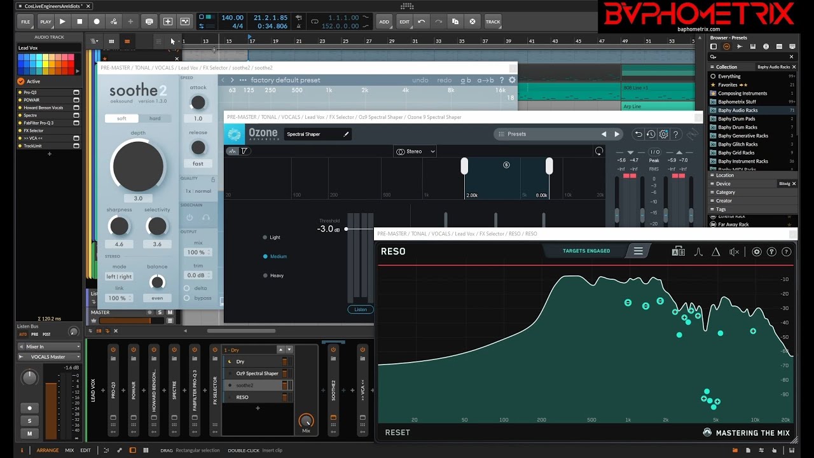The height and width of the screenshot is (458, 814).
Task: Click the RESO hamburger menu icon
Action: click(x=638, y=251)
